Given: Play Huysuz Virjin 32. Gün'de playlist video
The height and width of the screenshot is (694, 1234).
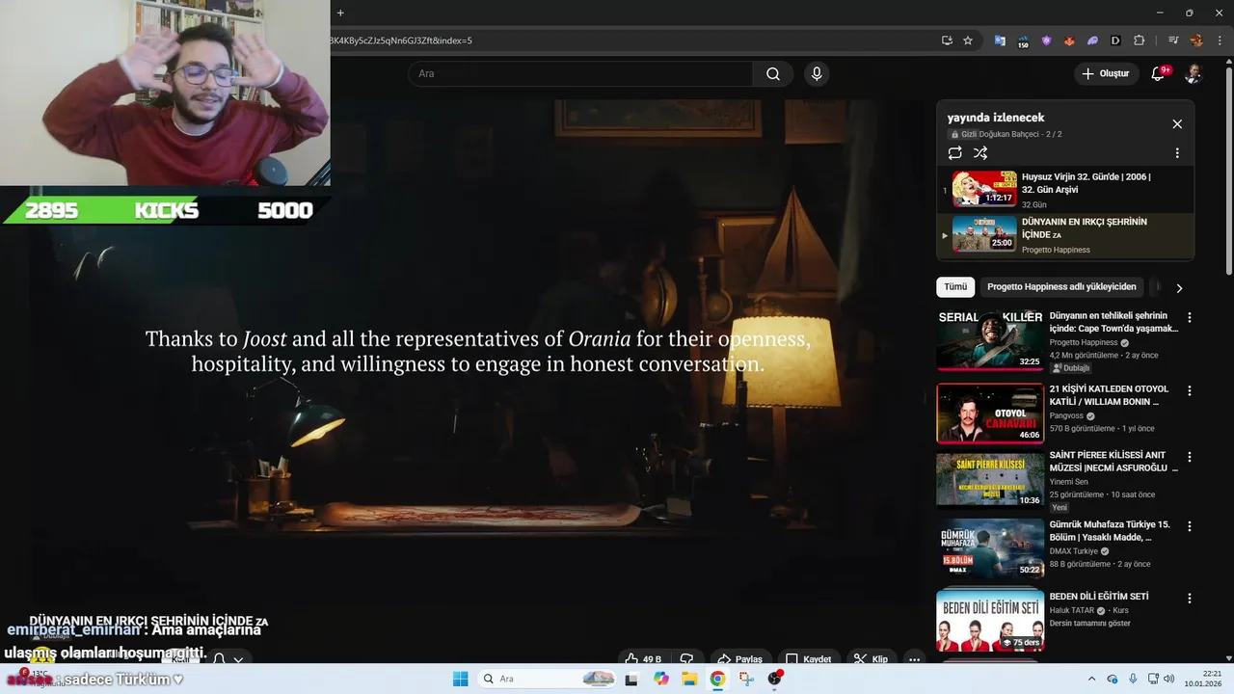Looking at the screenshot, I should click(x=1065, y=189).
